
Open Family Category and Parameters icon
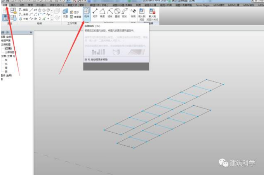[14, 17]
